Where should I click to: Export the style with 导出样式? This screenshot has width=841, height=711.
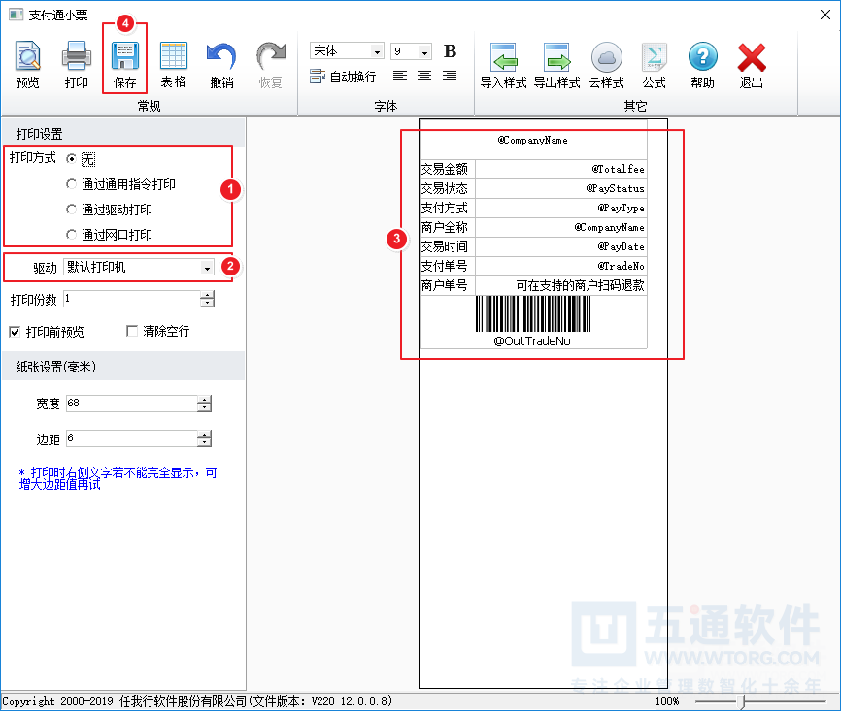tap(556, 65)
